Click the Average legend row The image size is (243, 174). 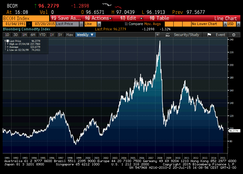[23, 47]
